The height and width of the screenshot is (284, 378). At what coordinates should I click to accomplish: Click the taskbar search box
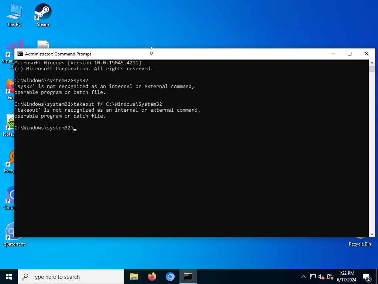pyautogui.click(x=71, y=277)
